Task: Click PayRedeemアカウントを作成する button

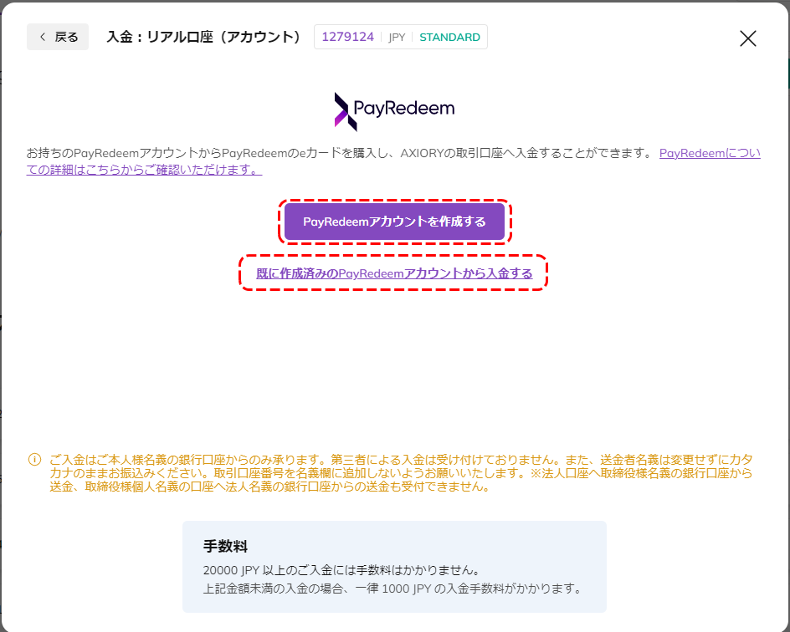Action: pyautogui.click(x=394, y=222)
